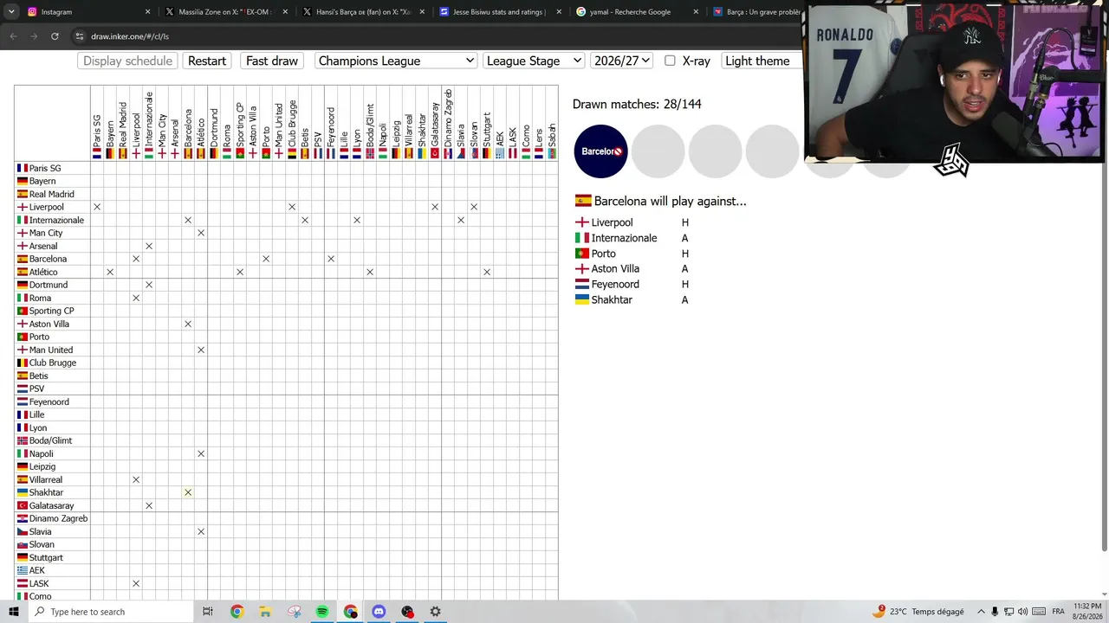Start a Fast draw
This screenshot has height=623, width=1109.
pyautogui.click(x=272, y=61)
